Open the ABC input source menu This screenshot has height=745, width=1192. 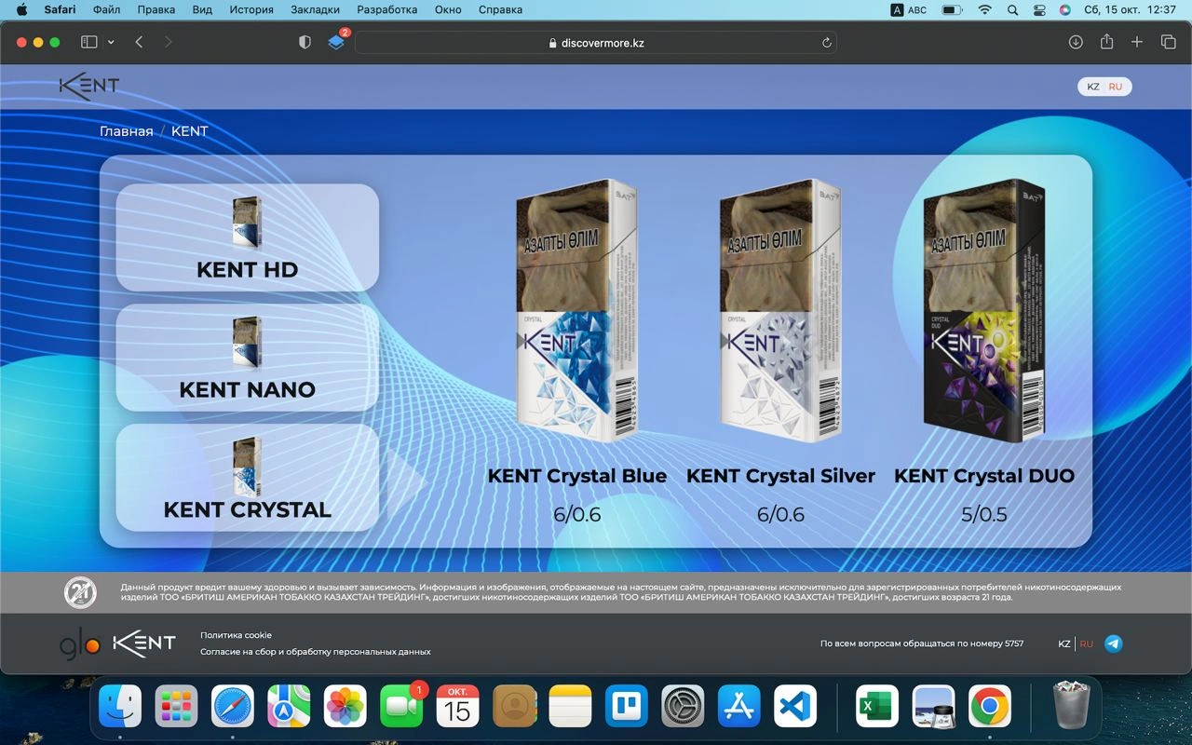(x=909, y=10)
